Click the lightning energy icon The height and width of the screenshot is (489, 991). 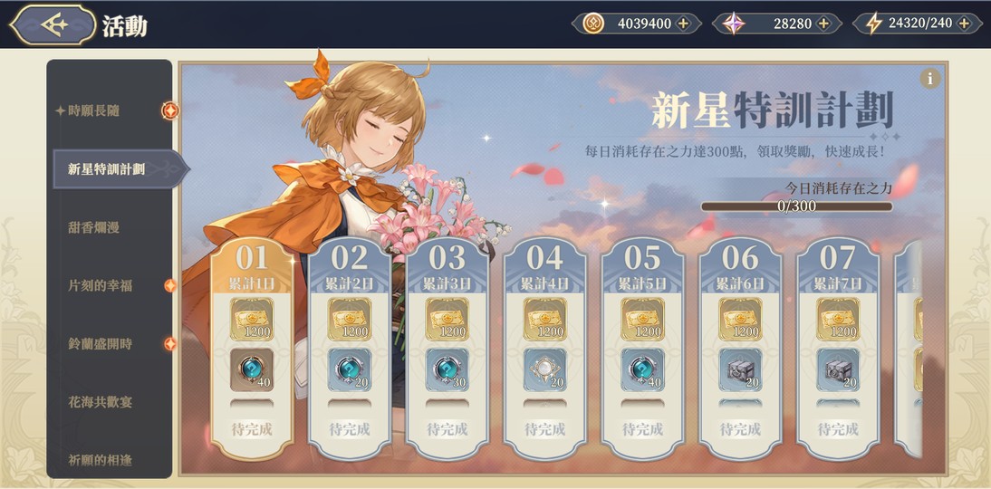click(x=874, y=24)
